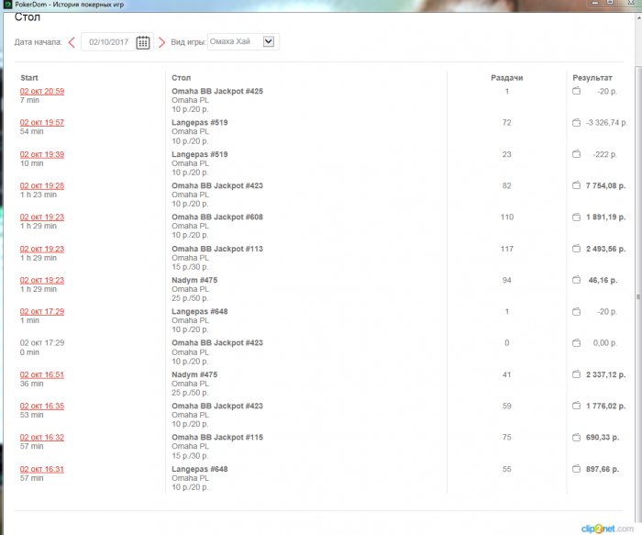The height and width of the screenshot is (535, 642).
Task: Expand the Омаха Хай game type dropdown
Action: coord(268,41)
